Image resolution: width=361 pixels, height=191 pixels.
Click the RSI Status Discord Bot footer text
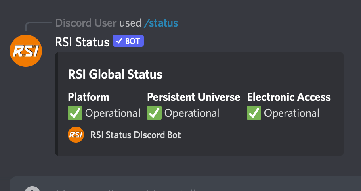[136, 135]
